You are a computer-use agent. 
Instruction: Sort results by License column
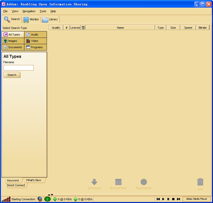[75, 28]
